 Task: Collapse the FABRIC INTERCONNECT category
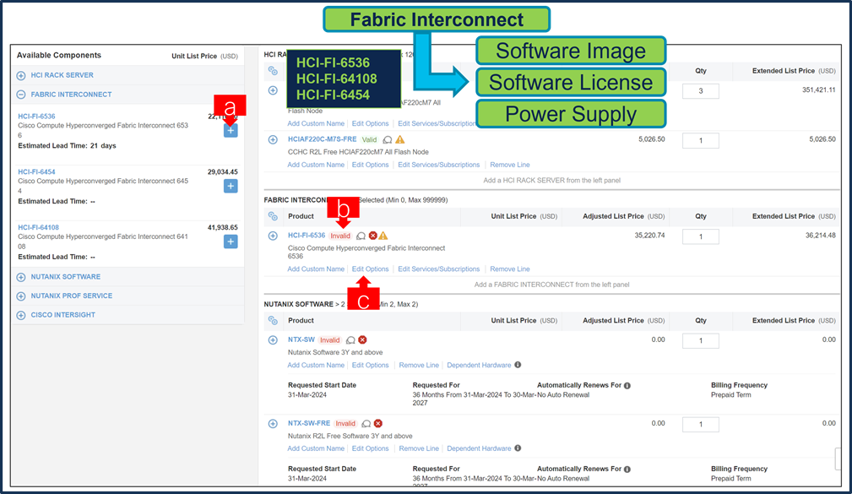pyautogui.click(x=20, y=95)
